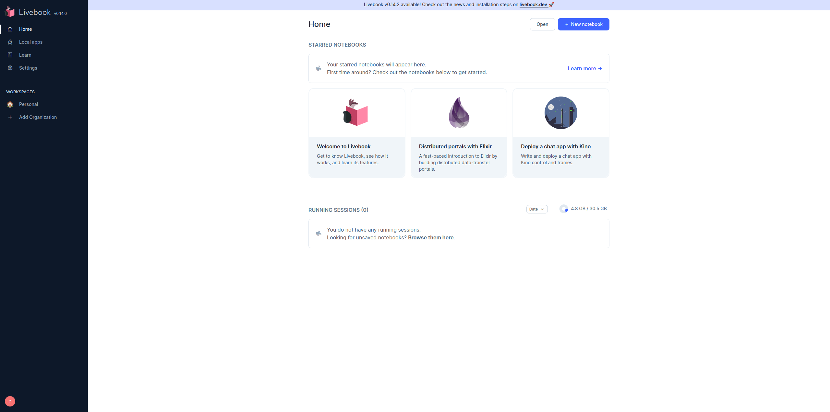The image size is (830, 412).
Task: Click the Learn book icon
Action: [x=10, y=55]
